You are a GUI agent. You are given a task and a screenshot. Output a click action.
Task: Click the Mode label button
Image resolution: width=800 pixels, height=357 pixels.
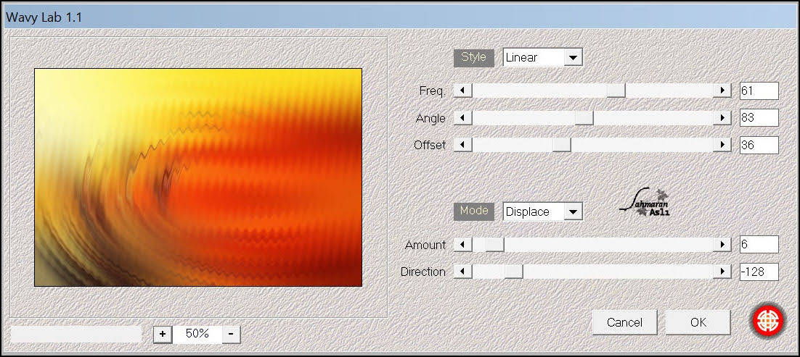[x=474, y=211]
